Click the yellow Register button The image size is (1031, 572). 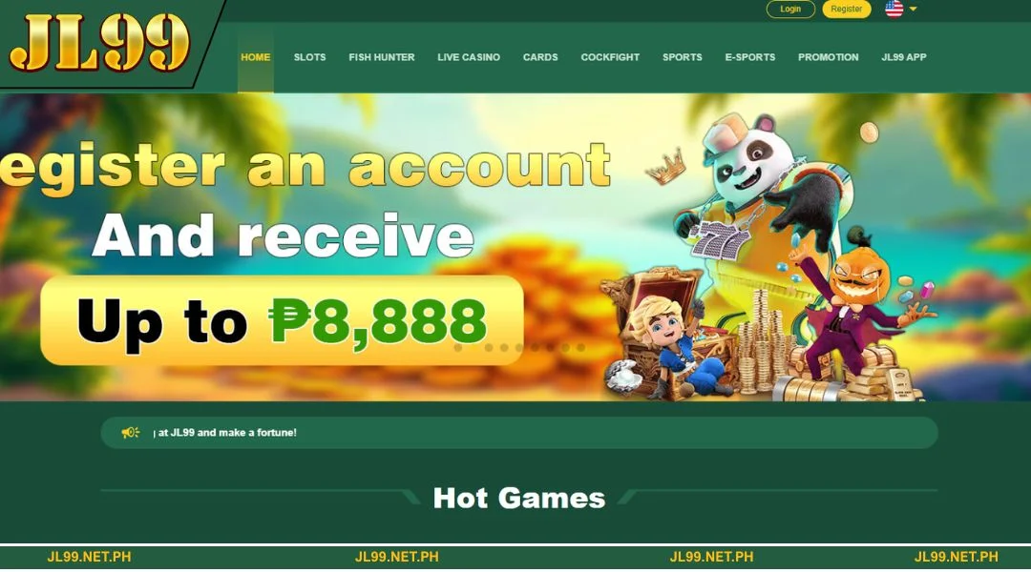coord(846,10)
